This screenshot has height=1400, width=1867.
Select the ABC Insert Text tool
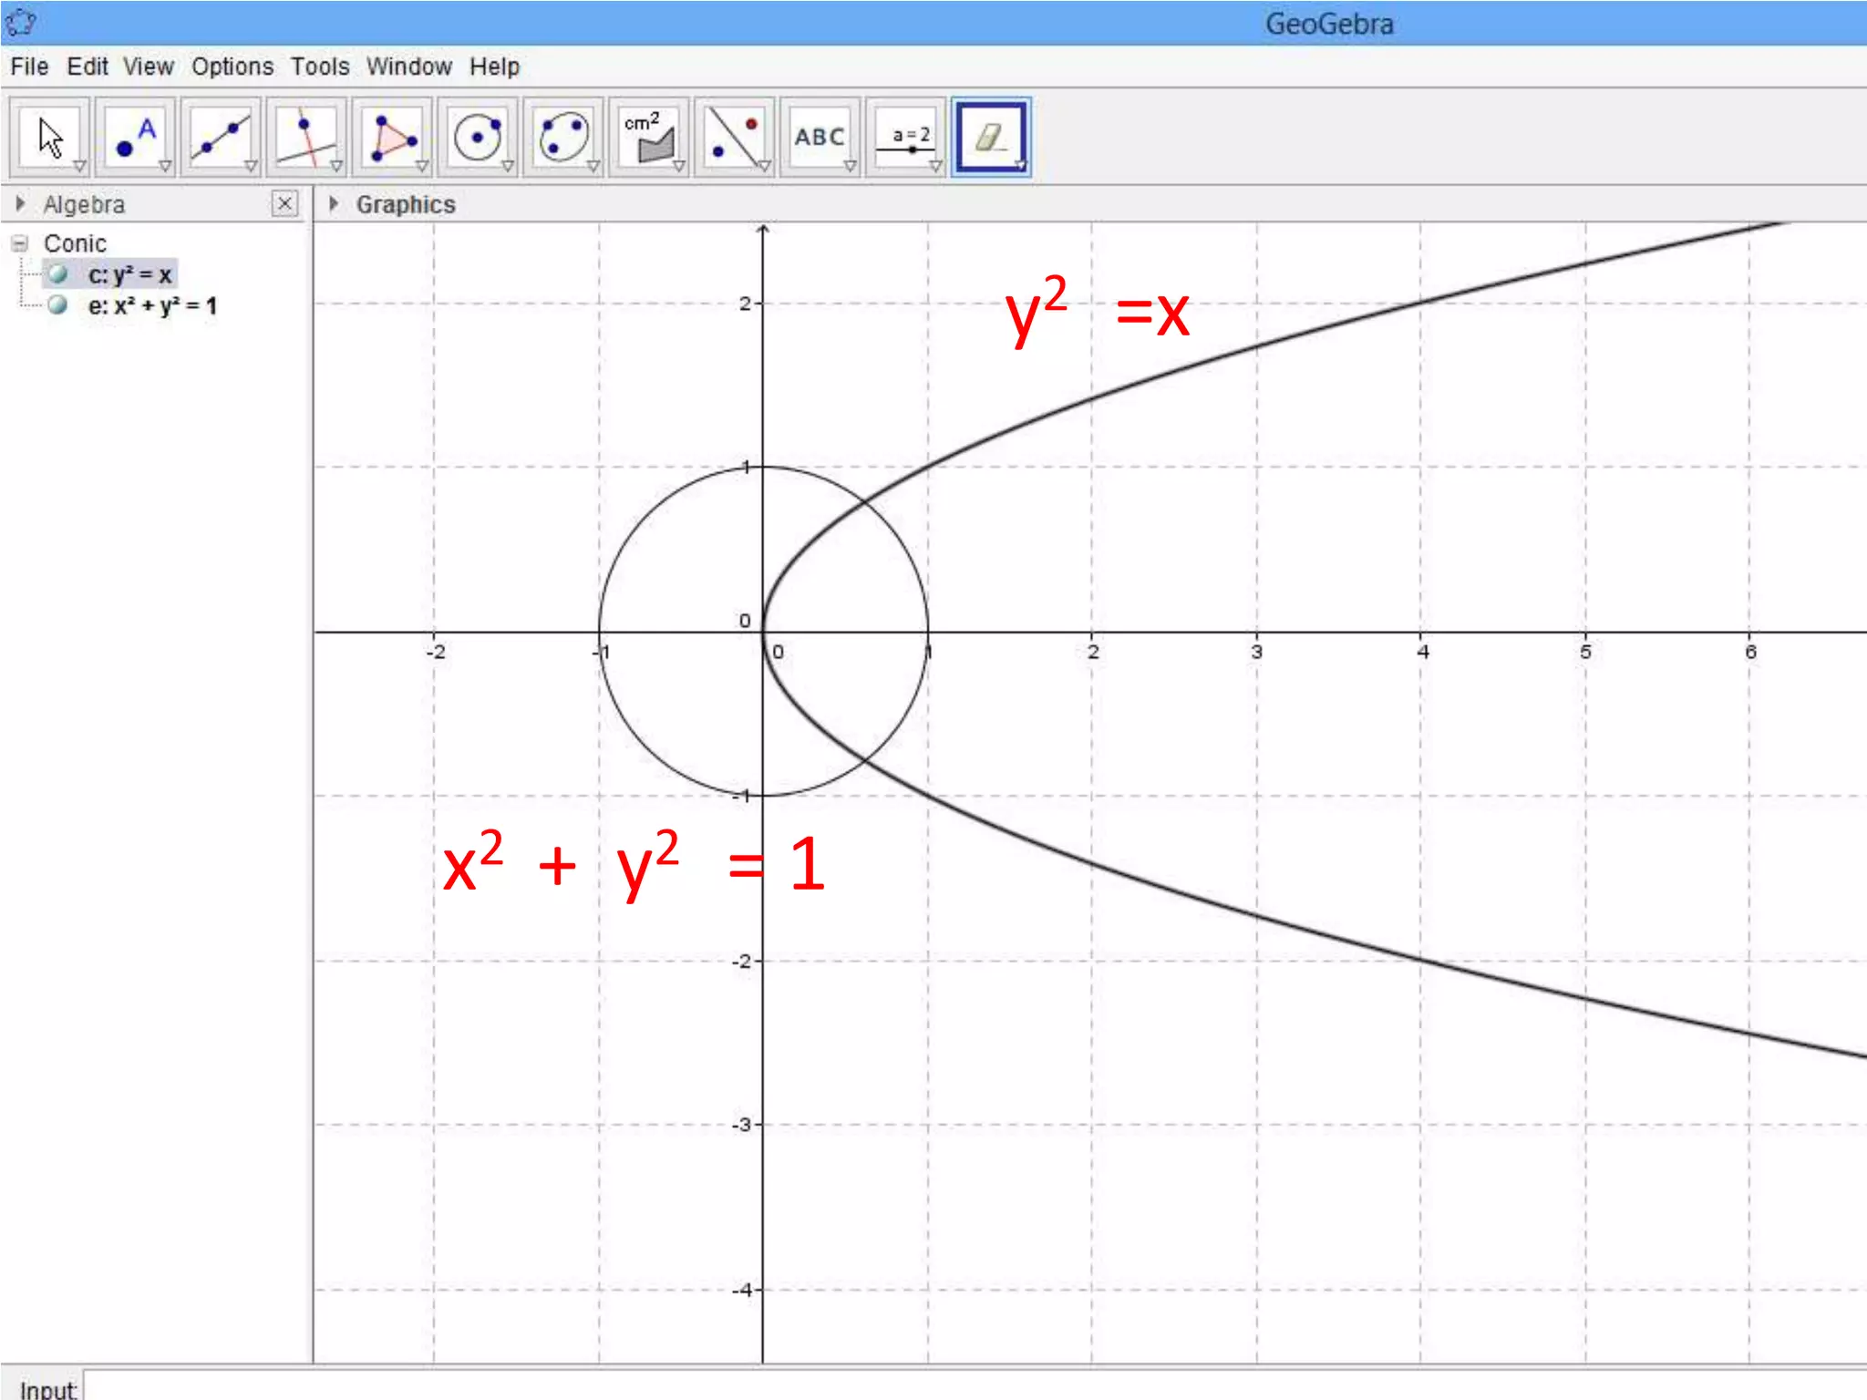tap(820, 137)
